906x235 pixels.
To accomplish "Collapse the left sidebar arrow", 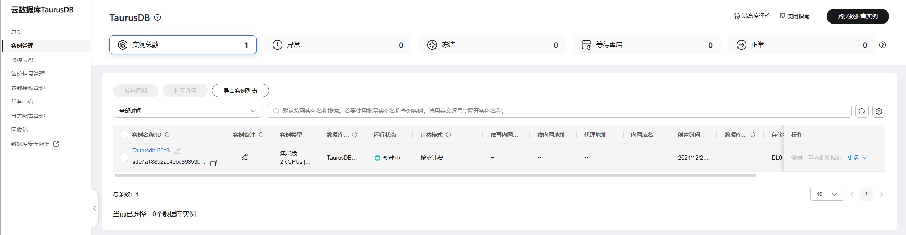I will click(94, 208).
